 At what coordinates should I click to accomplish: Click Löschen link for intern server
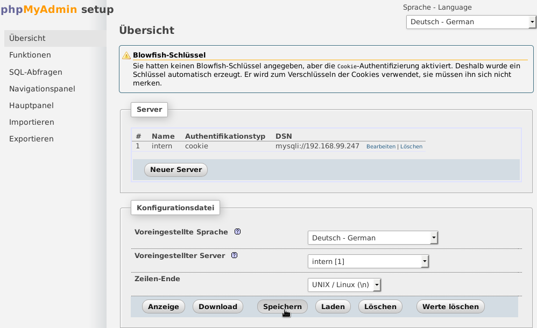click(x=411, y=147)
